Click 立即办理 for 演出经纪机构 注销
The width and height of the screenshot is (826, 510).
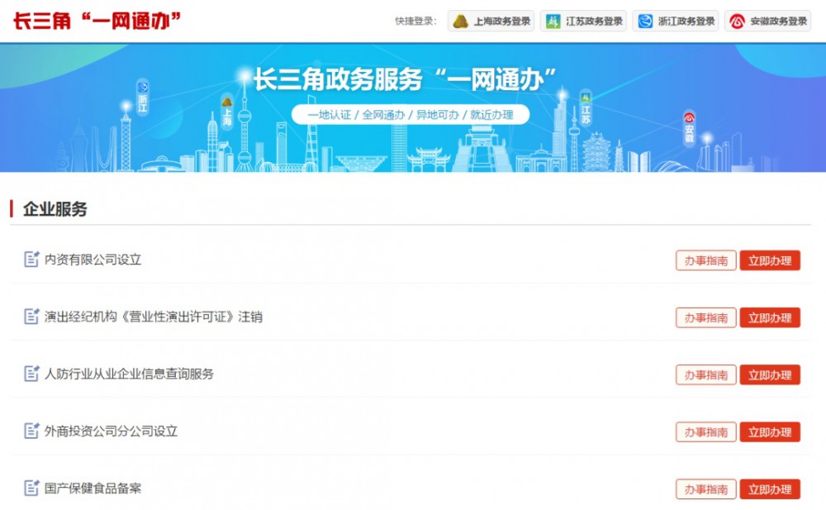coord(770,317)
